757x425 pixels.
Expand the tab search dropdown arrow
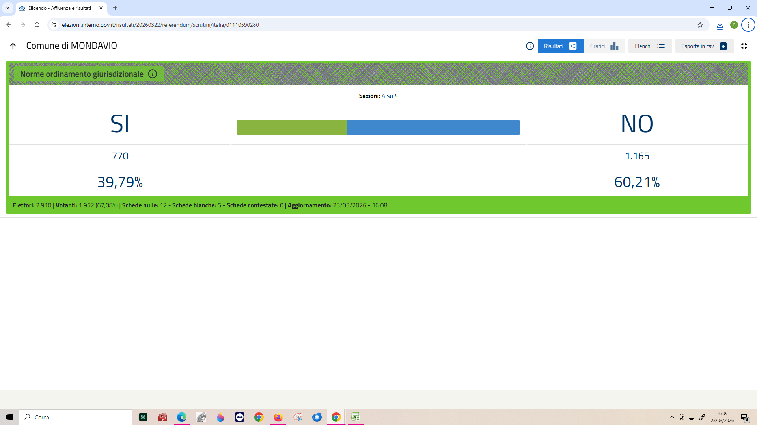click(8, 8)
